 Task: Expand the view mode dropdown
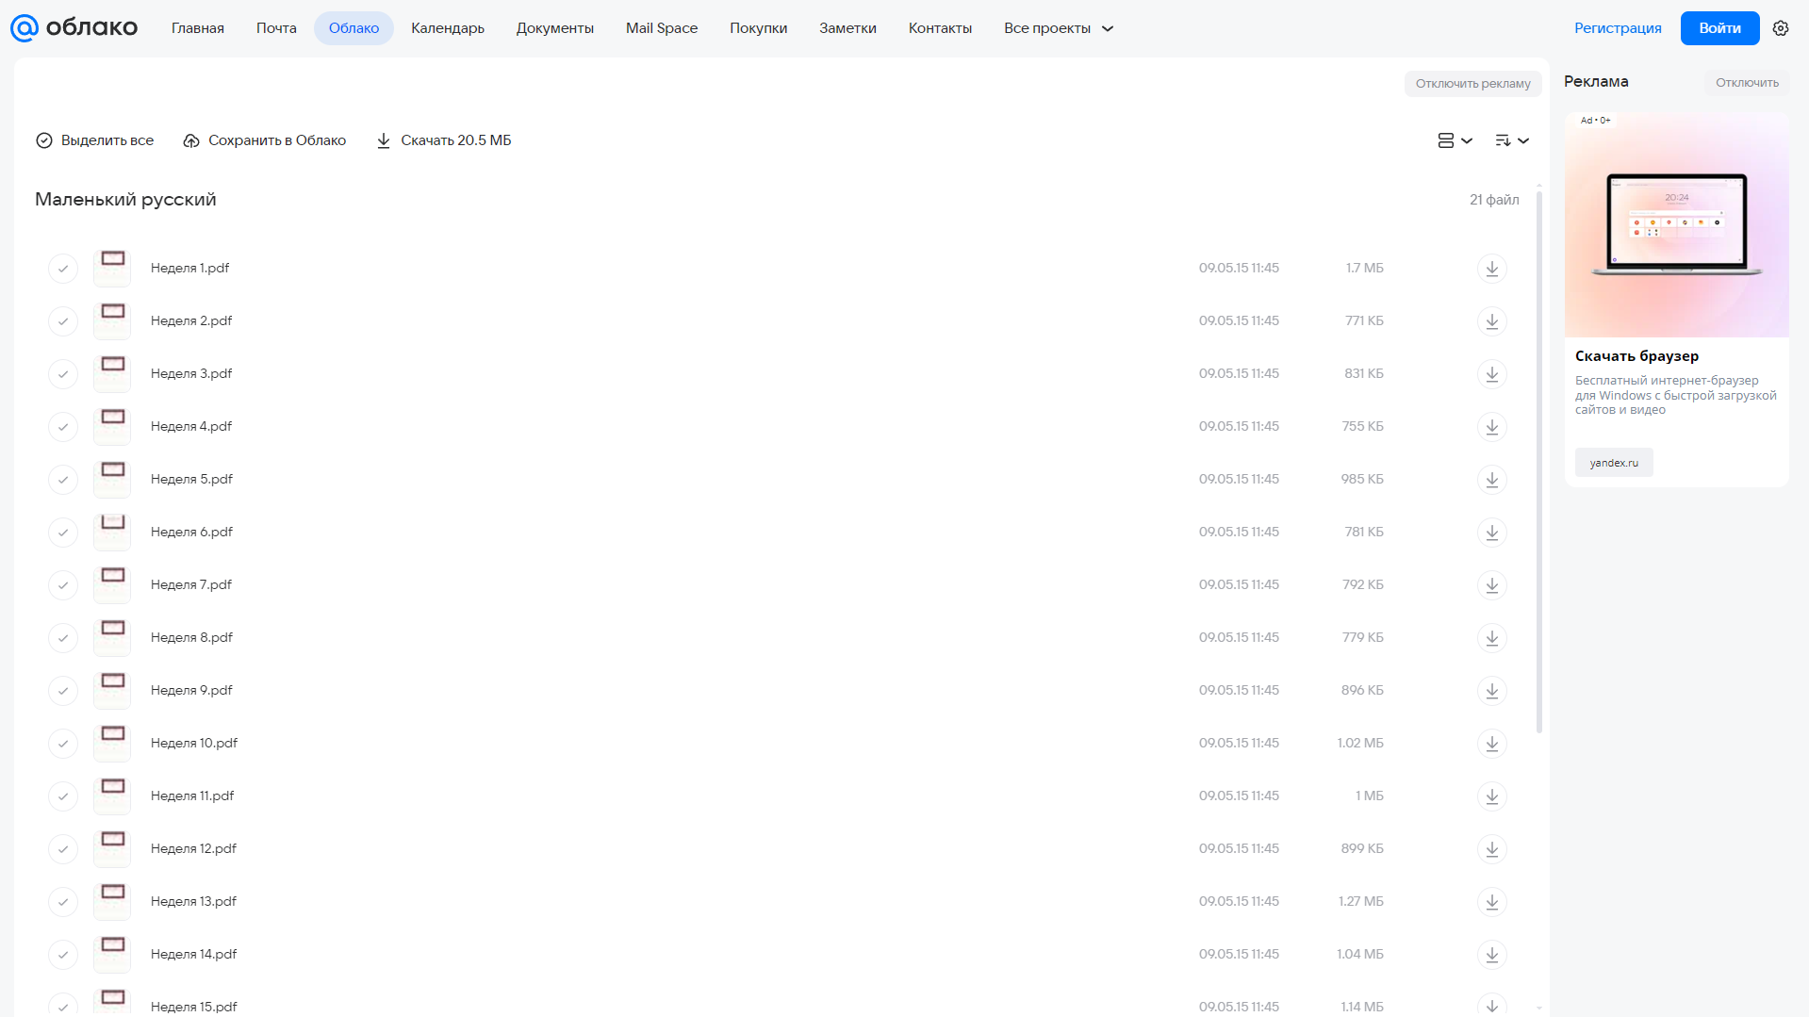[1455, 140]
